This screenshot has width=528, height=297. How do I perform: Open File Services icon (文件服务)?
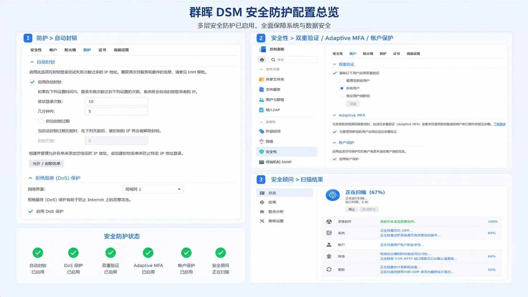[x=261, y=89]
